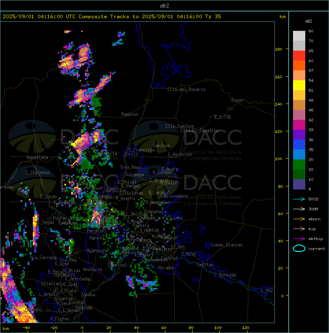Viewport: 329px width, 333px height.
Task: Click the Potrerillos label
Action: tap(66, 218)
